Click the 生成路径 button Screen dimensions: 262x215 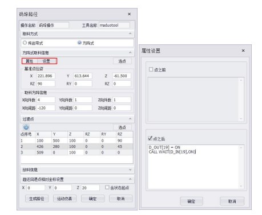tap(37, 199)
